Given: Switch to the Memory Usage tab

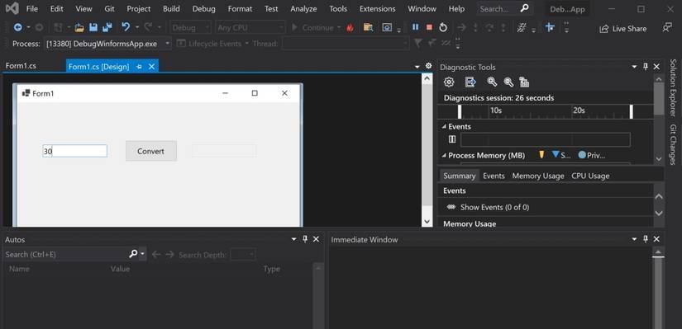Looking at the screenshot, I should point(538,176).
